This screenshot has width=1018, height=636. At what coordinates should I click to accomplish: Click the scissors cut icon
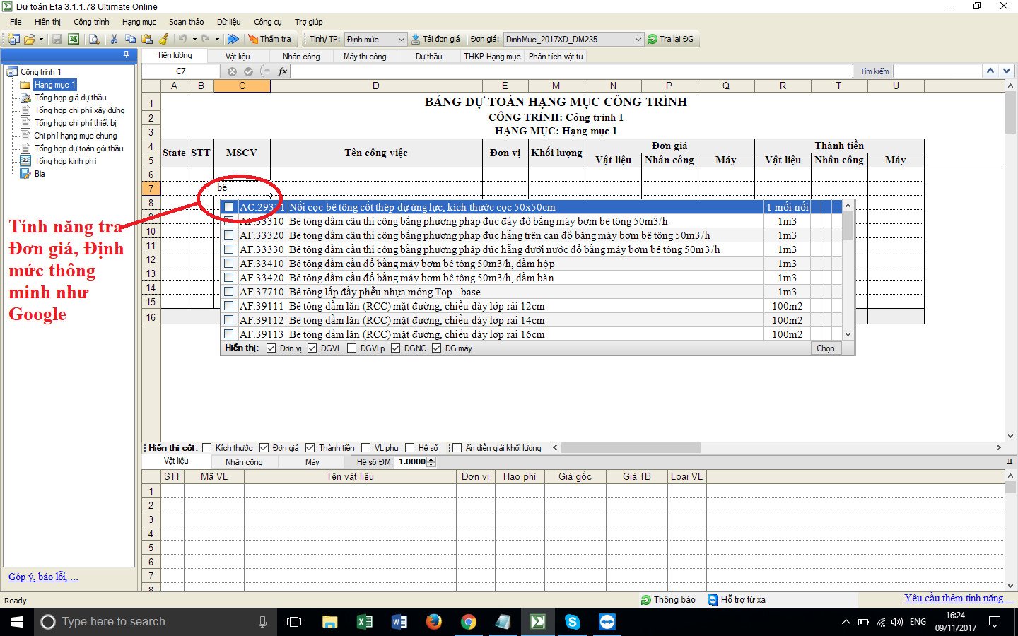click(114, 40)
